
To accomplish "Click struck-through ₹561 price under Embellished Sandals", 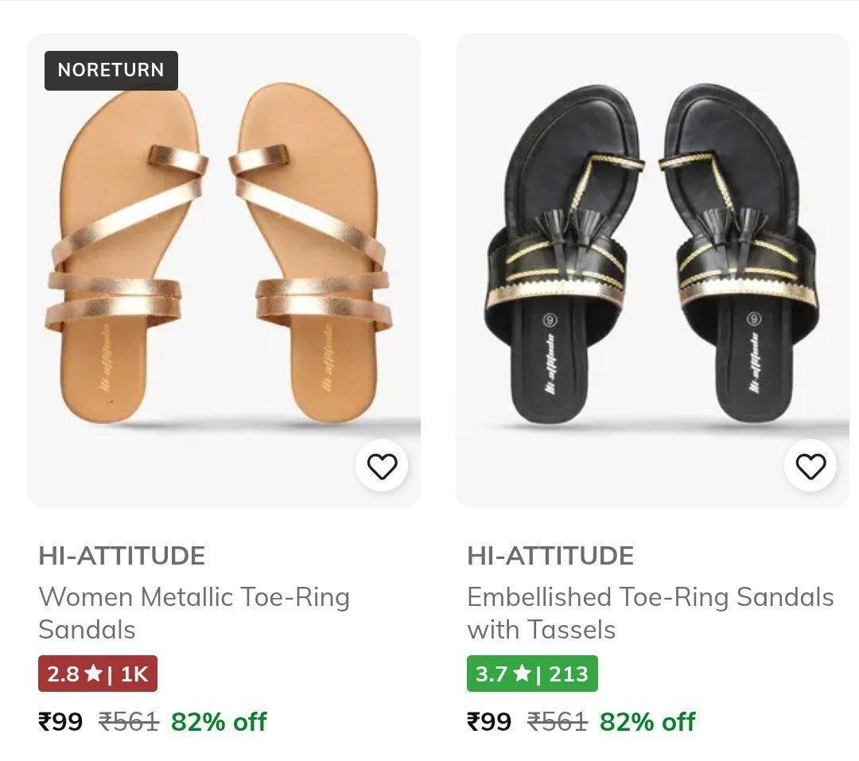I will pos(558,721).
